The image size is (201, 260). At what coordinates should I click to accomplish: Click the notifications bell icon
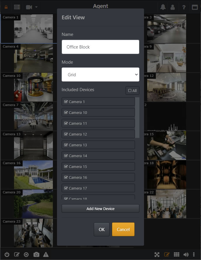point(163,7)
